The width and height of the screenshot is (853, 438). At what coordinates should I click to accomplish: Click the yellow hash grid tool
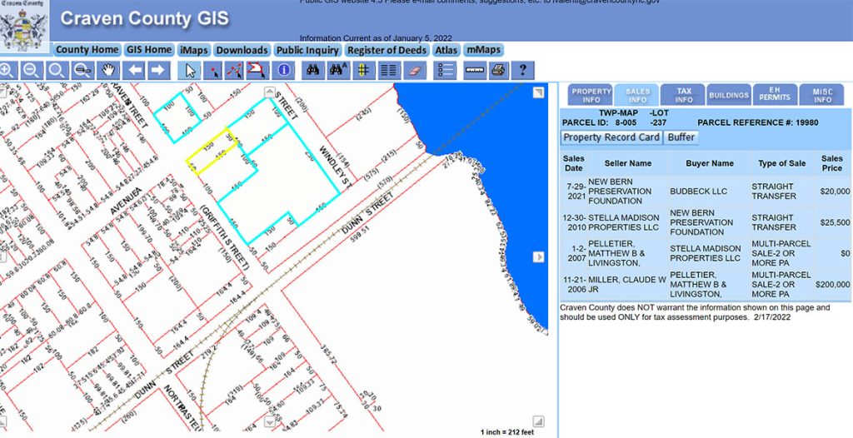(x=363, y=70)
